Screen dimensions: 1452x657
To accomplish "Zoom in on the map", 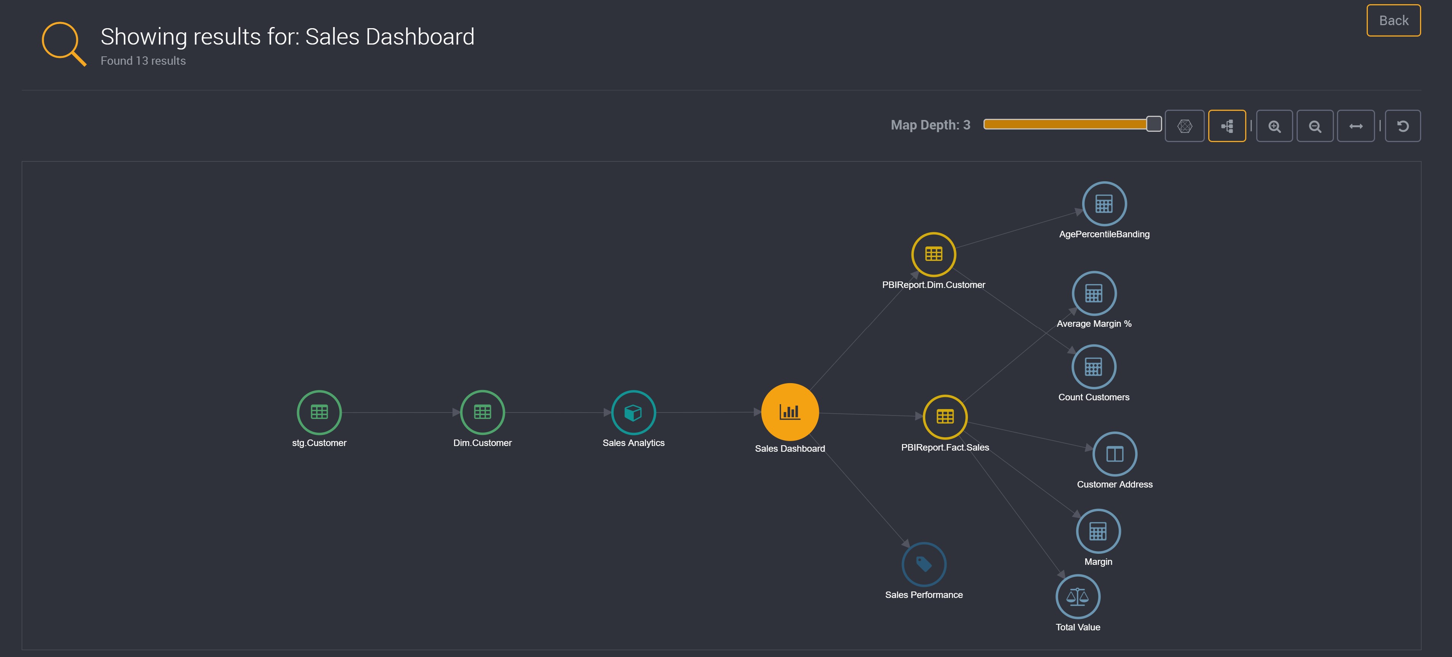I will (x=1274, y=126).
